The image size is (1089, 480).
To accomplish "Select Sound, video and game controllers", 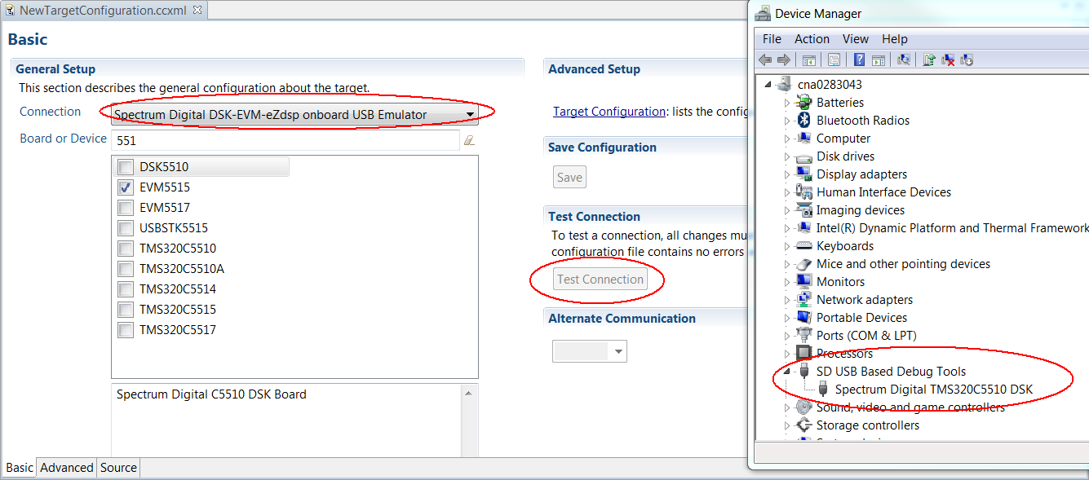I will [x=910, y=407].
